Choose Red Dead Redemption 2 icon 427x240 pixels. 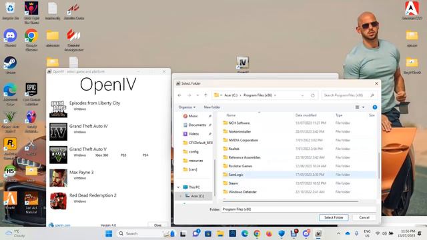pos(58,201)
